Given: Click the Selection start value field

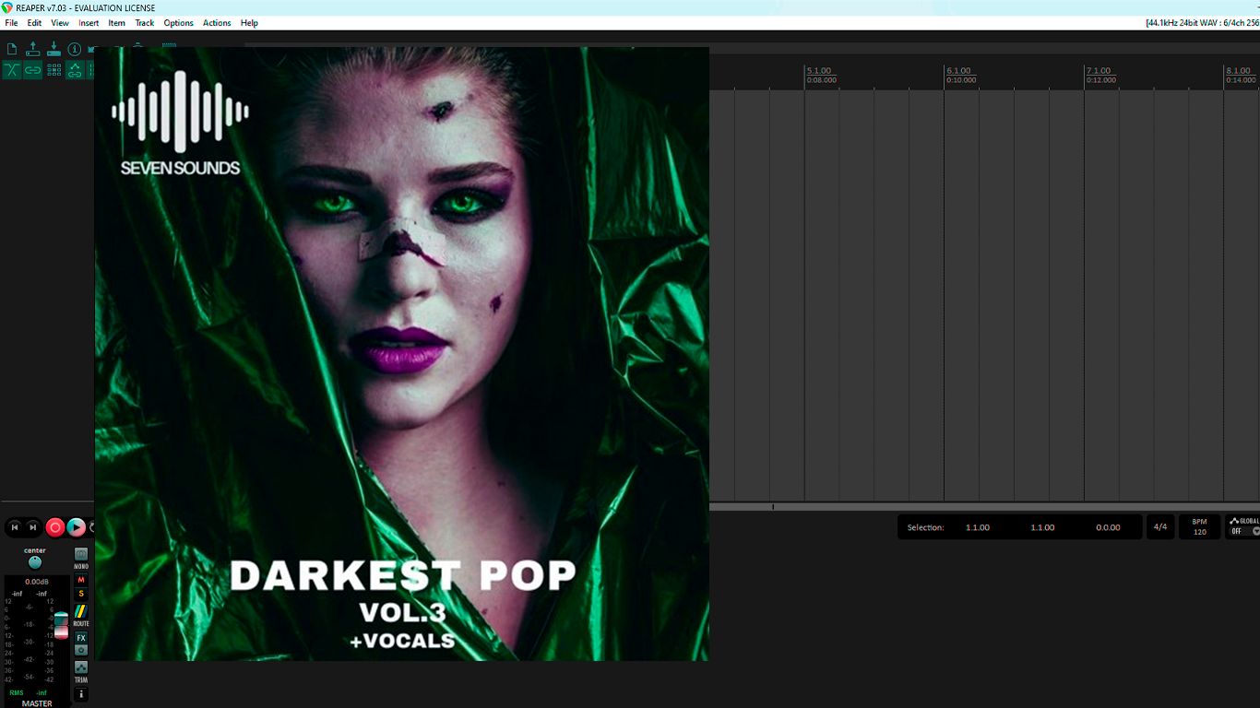Looking at the screenshot, I should point(978,527).
